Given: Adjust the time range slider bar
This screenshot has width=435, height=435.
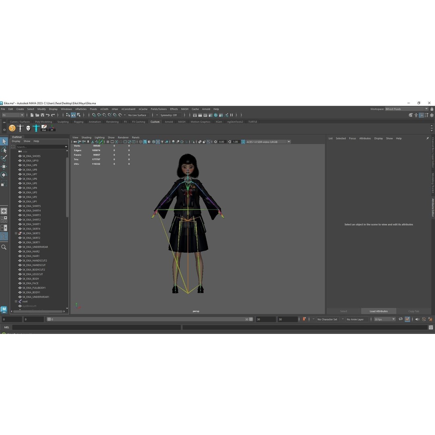Looking at the screenshot, I should (150, 319).
